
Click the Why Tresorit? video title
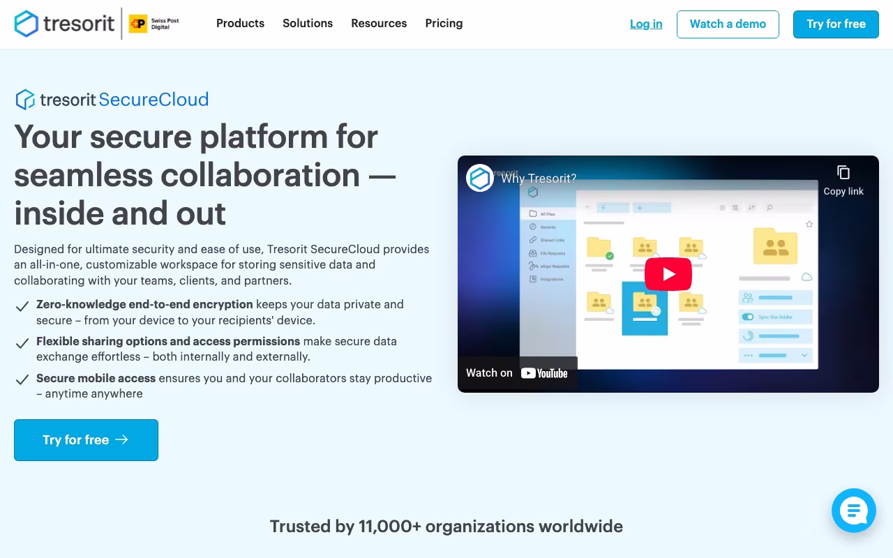point(539,179)
